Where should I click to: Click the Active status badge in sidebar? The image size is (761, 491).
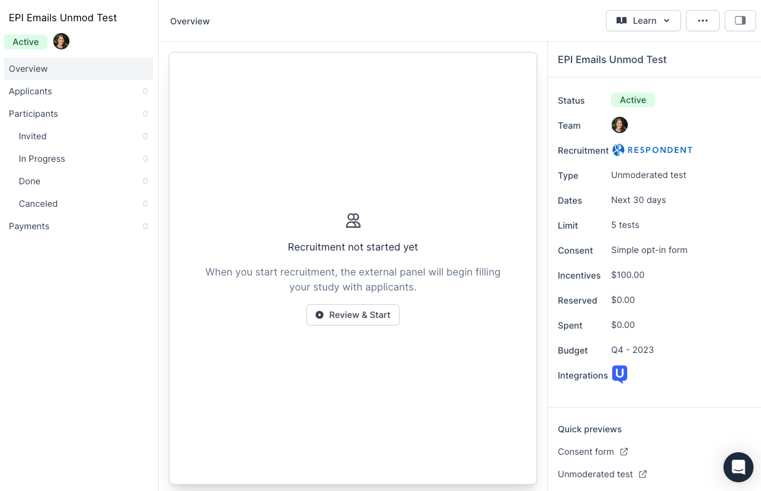[x=26, y=42]
